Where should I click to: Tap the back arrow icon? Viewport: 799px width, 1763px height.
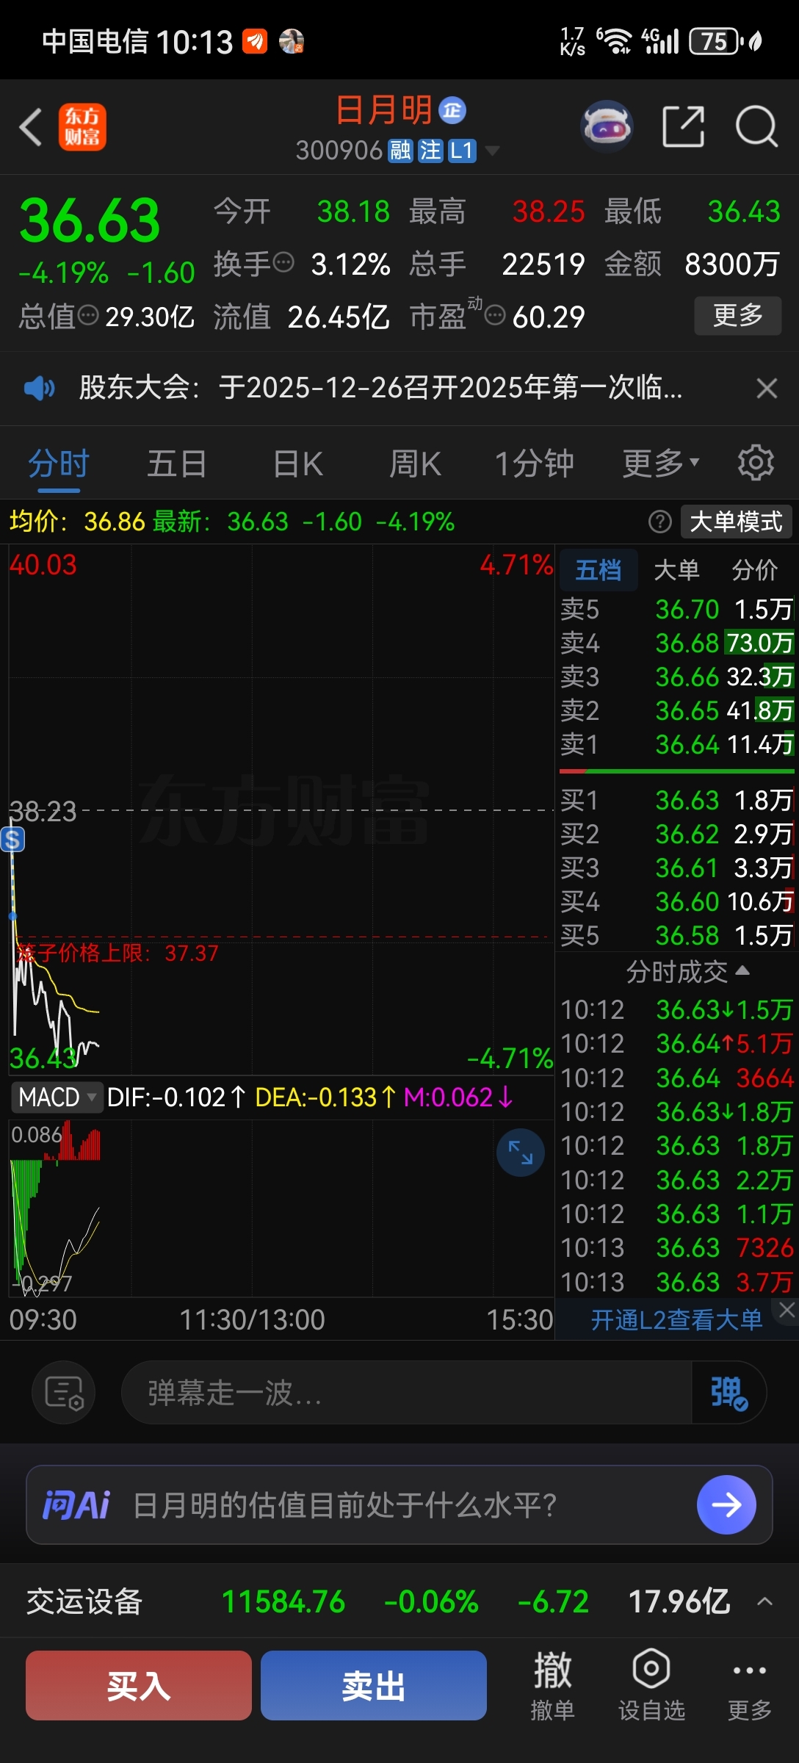pos(30,127)
